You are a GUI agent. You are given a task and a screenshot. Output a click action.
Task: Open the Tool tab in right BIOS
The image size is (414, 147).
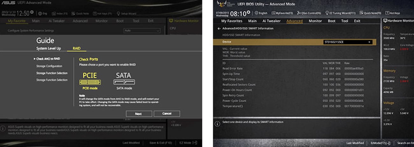pos(345,21)
